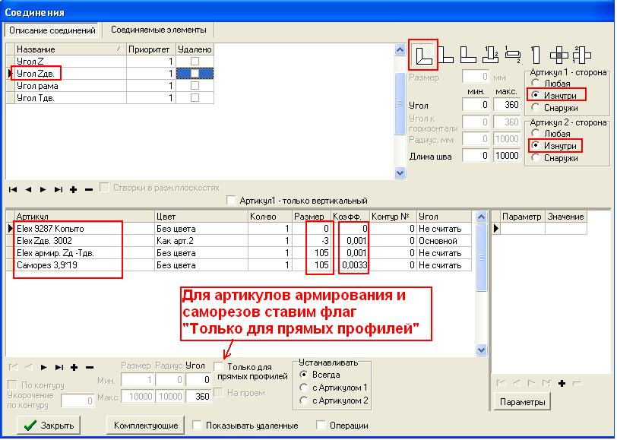The image size is (617, 440).
Task: Toggle Удалено checkbox for Угол Tдв.
Action: coord(195,97)
